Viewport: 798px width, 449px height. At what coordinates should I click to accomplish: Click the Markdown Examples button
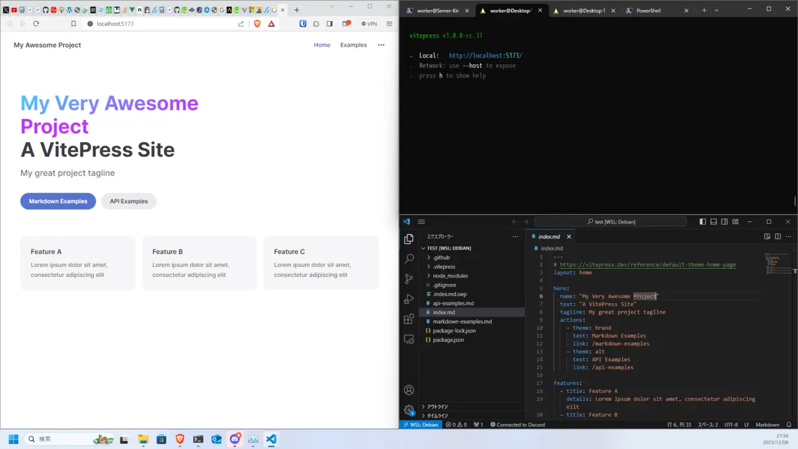pos(58,201)
